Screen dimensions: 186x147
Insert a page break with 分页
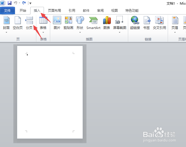[x=29, y=23]
